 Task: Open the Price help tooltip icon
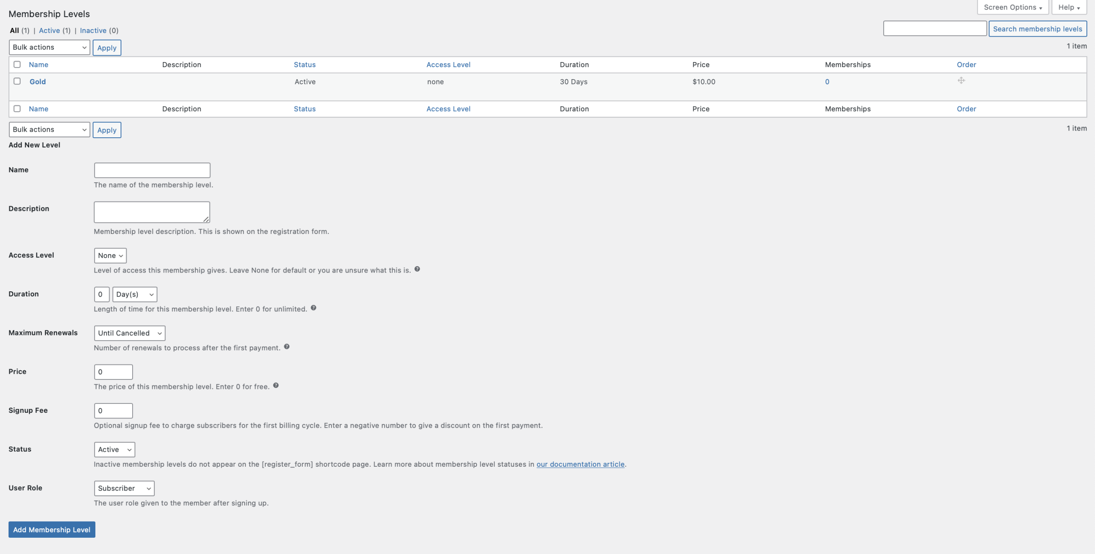click(276, 385)
